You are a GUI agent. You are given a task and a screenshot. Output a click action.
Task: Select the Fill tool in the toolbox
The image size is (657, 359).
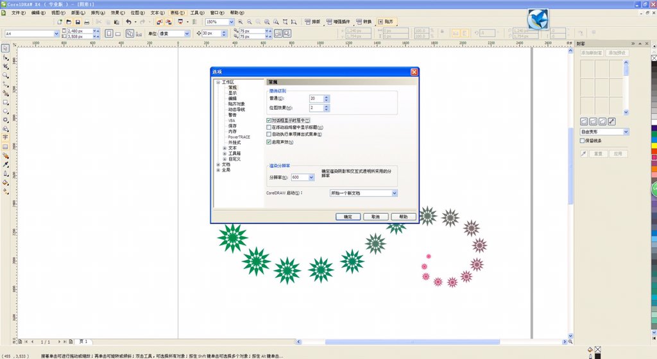coord(5,182)
